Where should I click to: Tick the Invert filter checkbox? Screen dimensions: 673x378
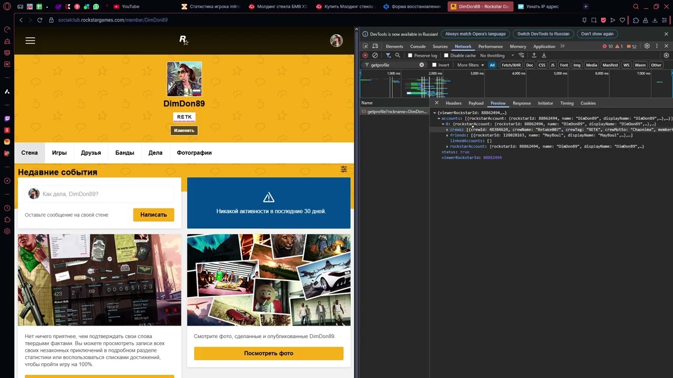tap(434, 65)
